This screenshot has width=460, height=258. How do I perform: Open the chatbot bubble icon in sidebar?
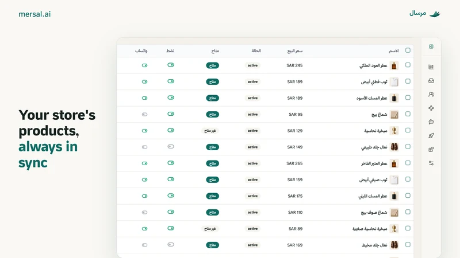(431, 122)
